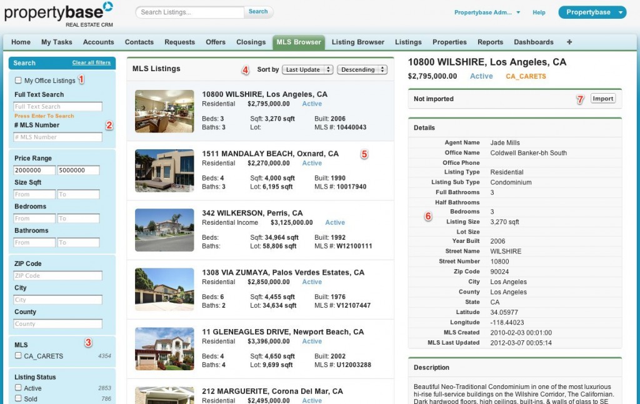This screenshot has width=640, height=404.
Task: Open the 11 GLENEAGLES DRIVE listing photo
Action: tap(164, 348)
